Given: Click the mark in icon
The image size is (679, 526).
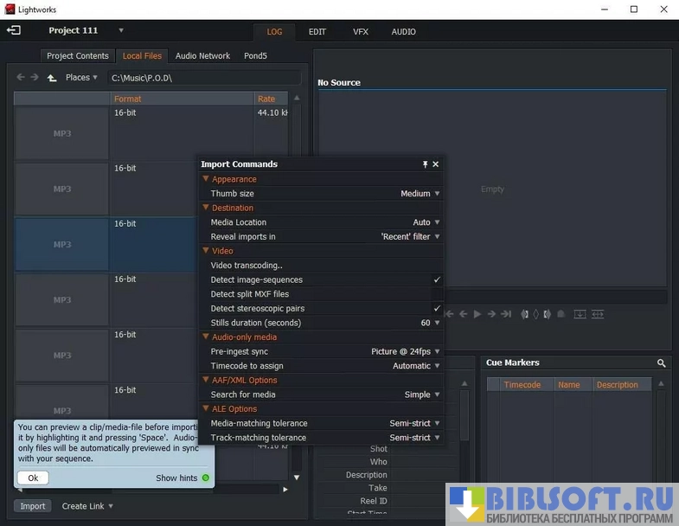Looking at the screenshot, I should coord(525,314).
